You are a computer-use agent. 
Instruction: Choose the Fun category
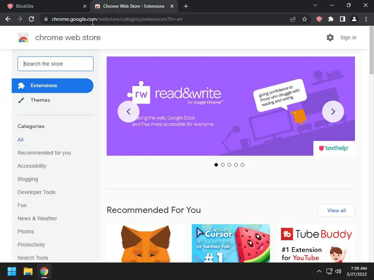coord(22,205)
